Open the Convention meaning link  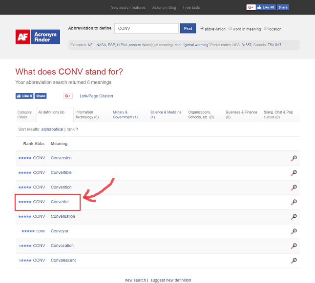click(61, 187)
